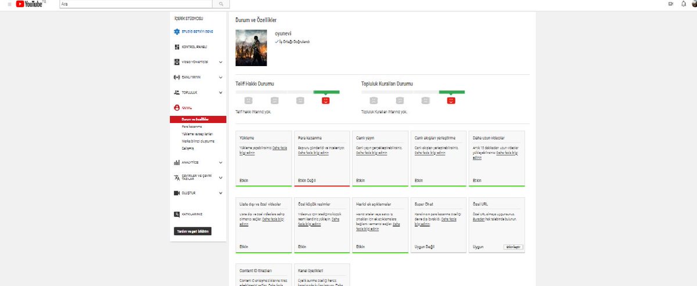Open the create video camera icon

point(670,4)
